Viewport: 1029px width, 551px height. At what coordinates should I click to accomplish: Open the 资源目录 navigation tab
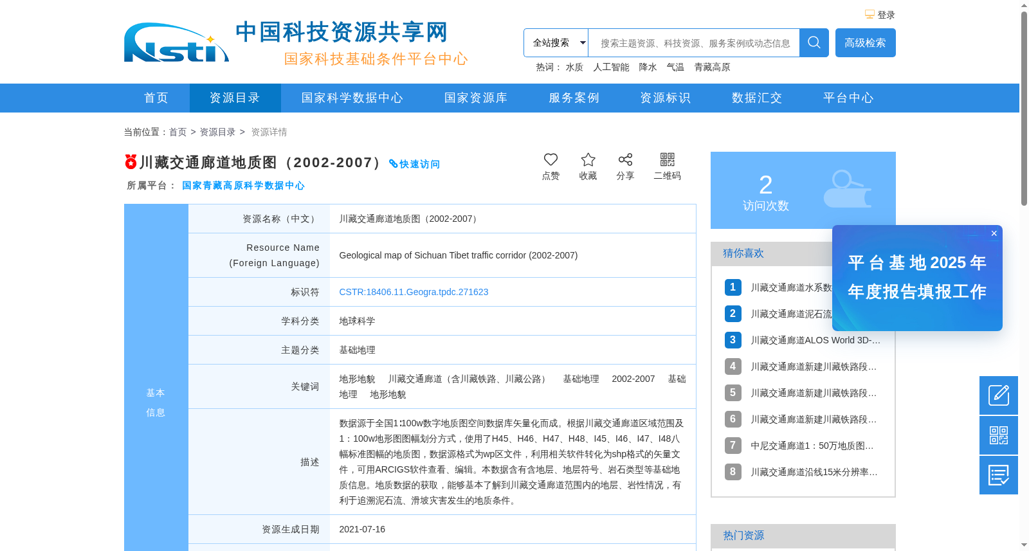click(x=235, y=98)
